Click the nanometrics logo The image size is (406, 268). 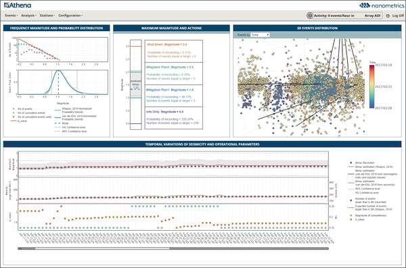[x=382, y=5]
